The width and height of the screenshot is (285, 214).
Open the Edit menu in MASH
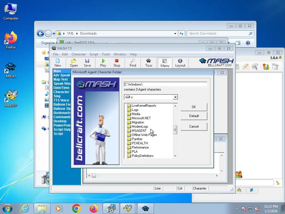[65, 54]
